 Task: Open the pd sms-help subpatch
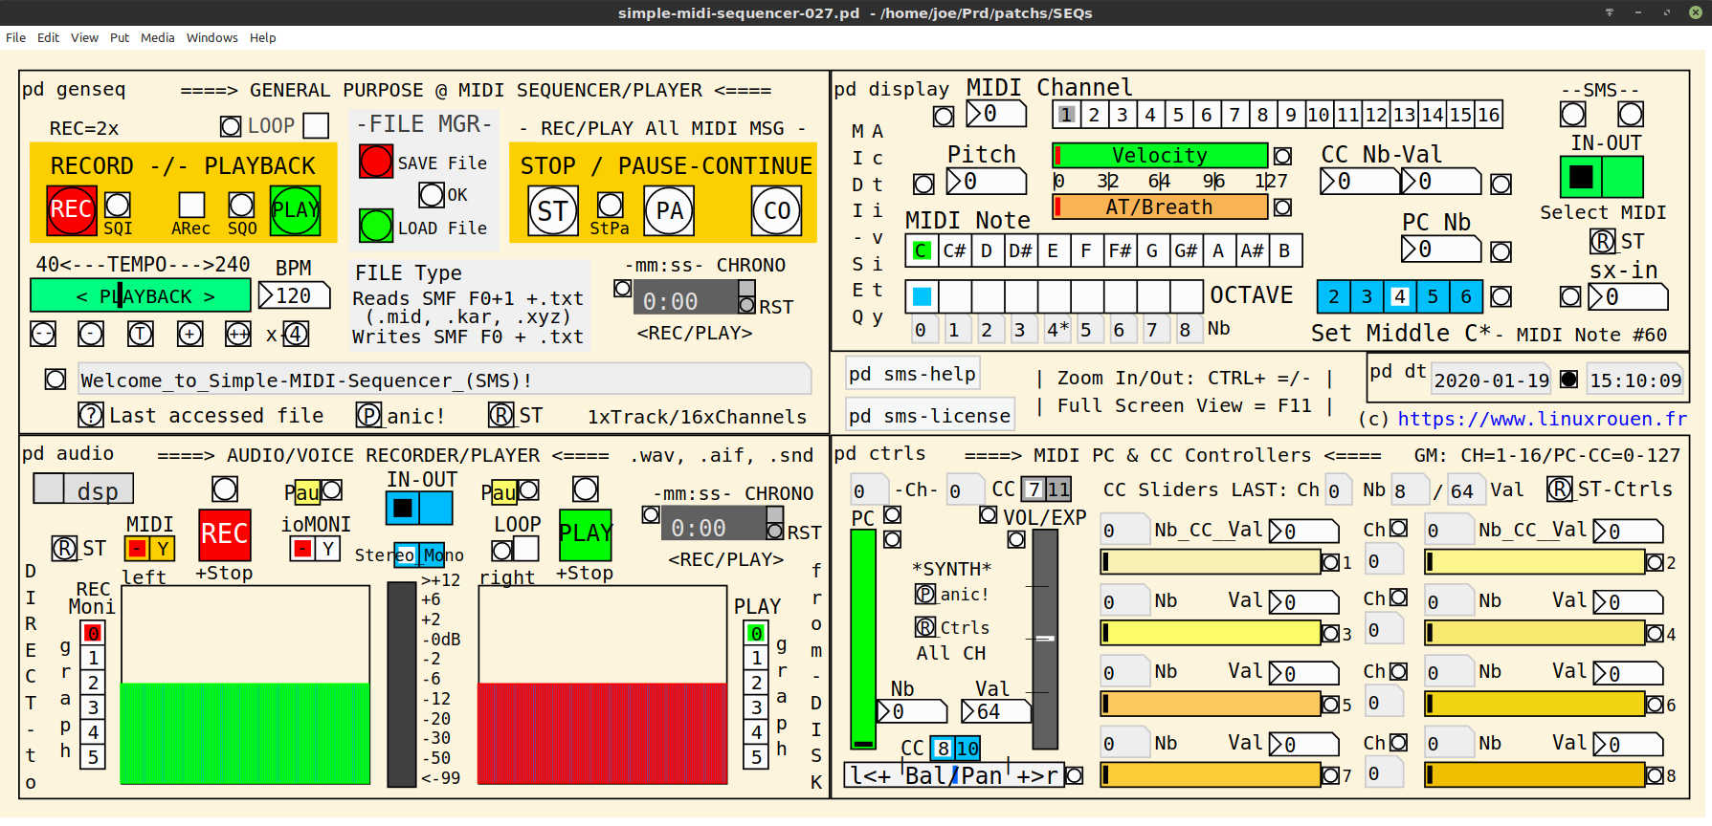[912, 374]
